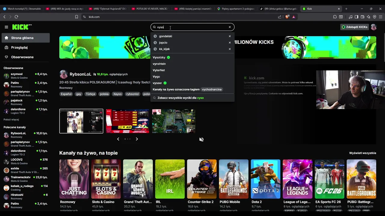
Task: Open Brave Rewards triangle icon
Action: 294,17
